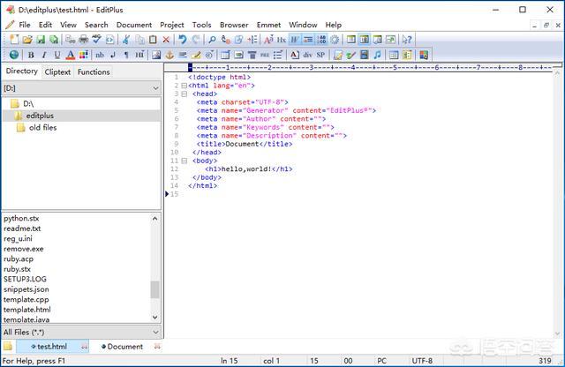Click the New file icon
The image size is (565, 367).
(14, 39)
